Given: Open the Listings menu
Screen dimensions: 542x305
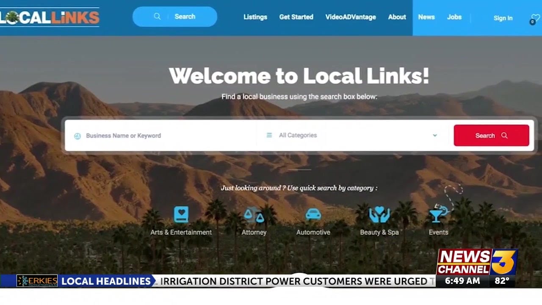Looking at the screenshot, I should click(x=255, y=17).
